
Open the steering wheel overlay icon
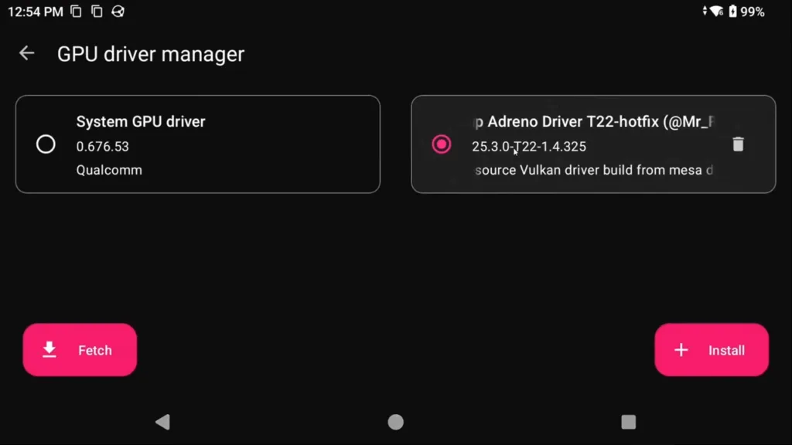point(118,12)
